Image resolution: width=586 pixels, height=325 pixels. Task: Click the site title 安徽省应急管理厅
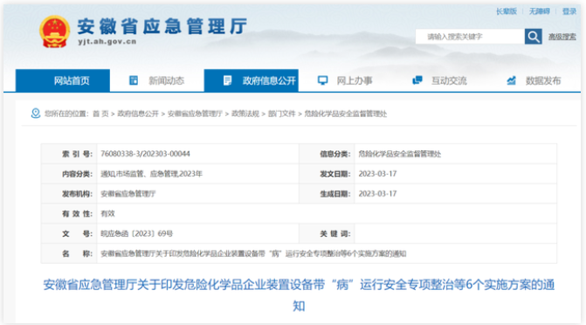162,26
